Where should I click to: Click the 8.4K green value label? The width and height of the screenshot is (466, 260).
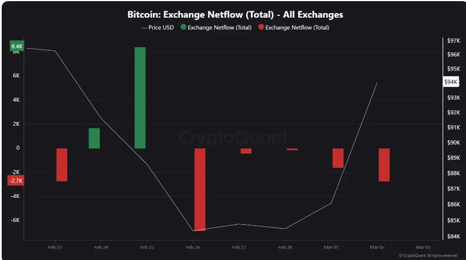point(17,46)
